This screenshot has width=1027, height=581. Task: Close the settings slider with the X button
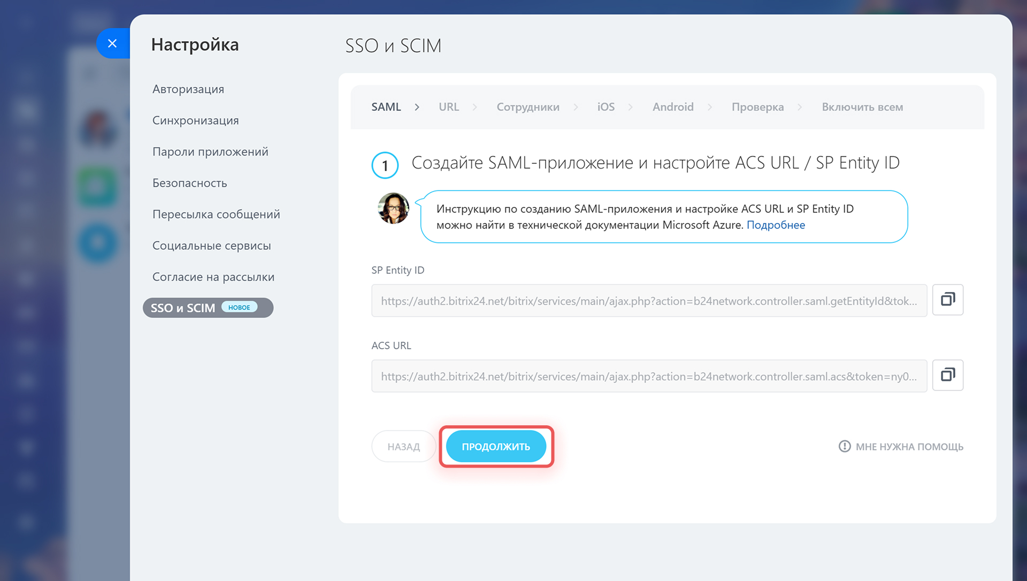pyautogui.click(x=112, y=43)
